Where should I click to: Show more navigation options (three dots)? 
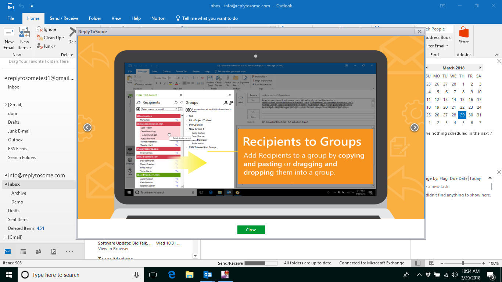click(69, 252)
